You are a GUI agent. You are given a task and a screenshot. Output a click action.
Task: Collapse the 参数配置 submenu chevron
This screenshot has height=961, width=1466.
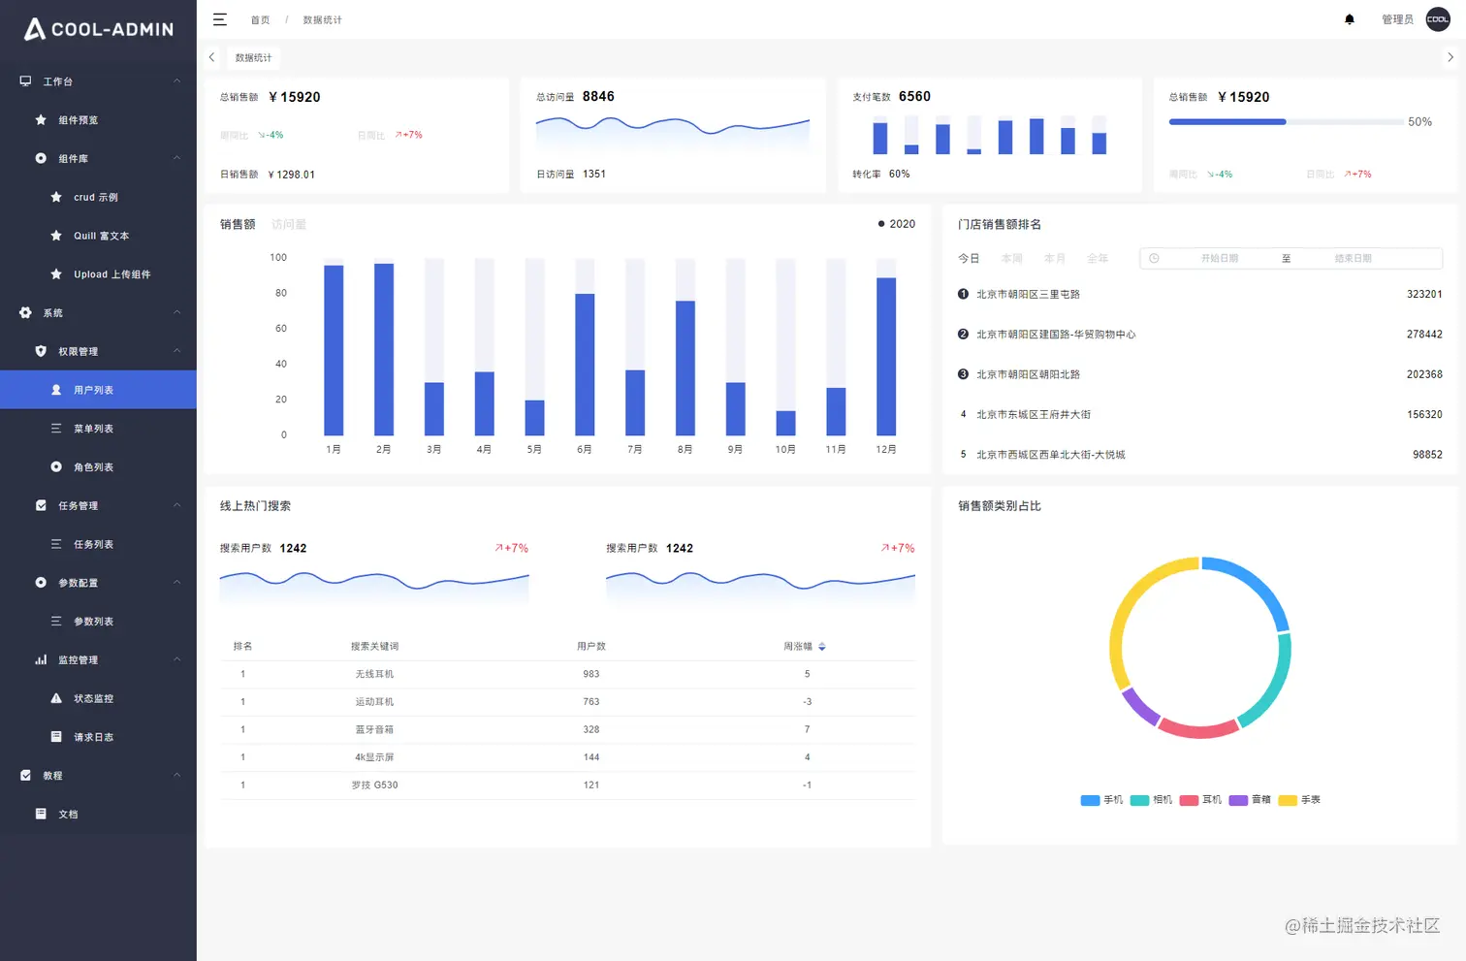tap(176, 583)
